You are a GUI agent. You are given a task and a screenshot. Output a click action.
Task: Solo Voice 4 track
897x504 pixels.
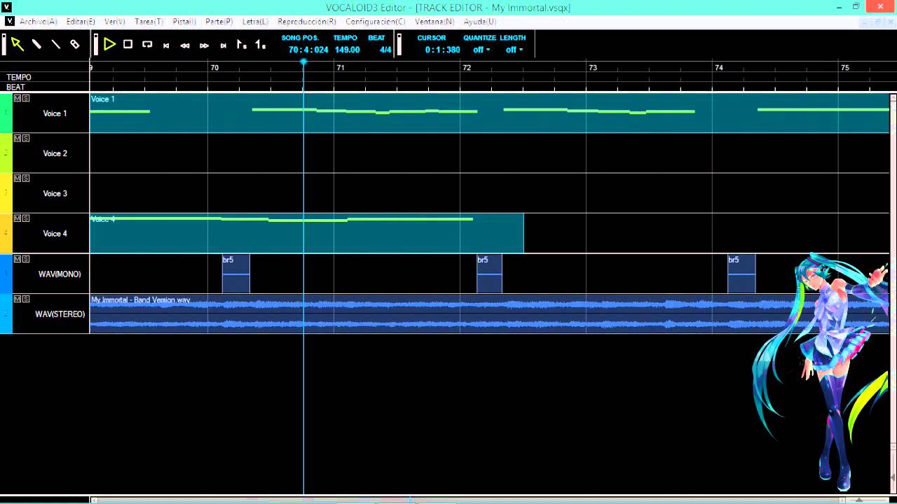[x=26, y=218]
